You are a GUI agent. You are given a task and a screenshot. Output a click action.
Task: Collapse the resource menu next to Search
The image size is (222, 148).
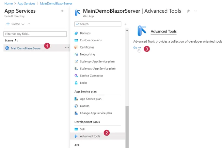click(125, 24)
